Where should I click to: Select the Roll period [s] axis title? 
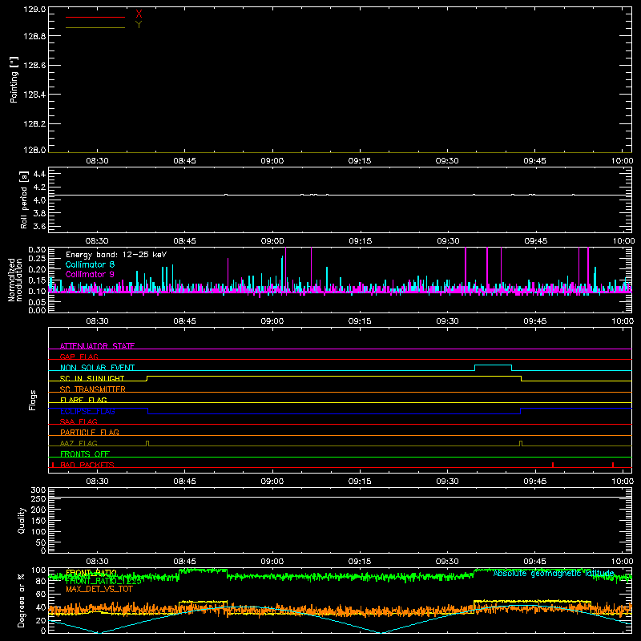(24, 200)
